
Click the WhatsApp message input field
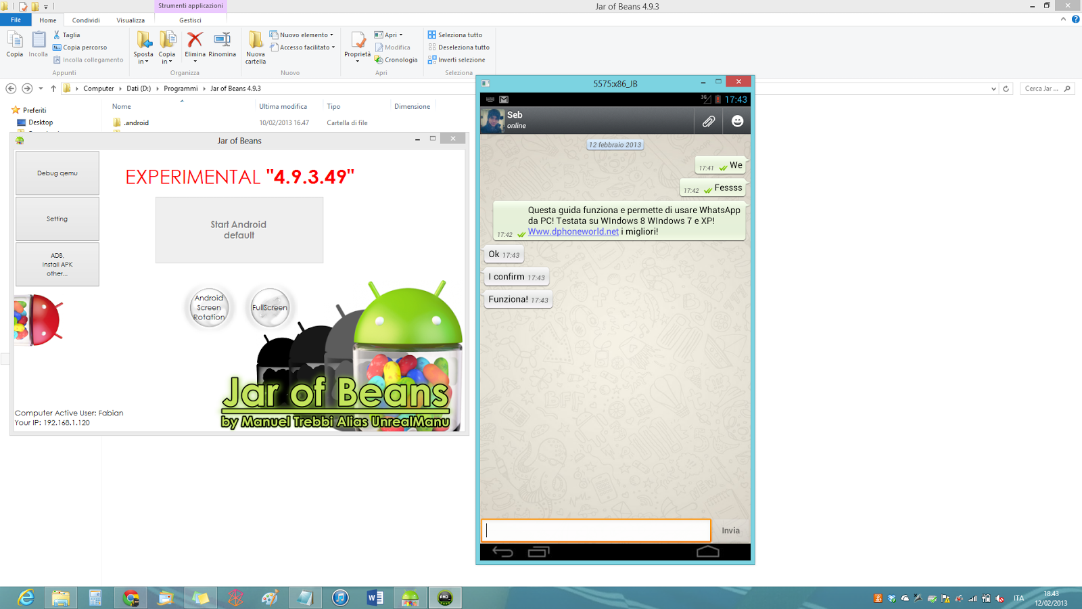click(596, 531)
